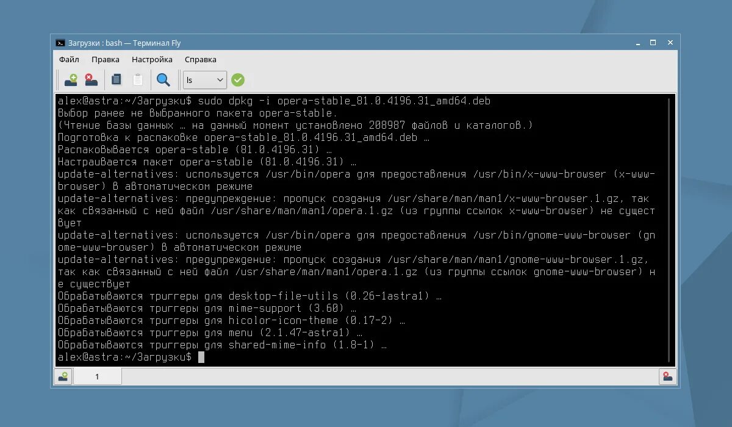Click line mentioning shared-mime-info (1.8-1)
The height and width of the screenshot is (427, 732).
[223, 345]
